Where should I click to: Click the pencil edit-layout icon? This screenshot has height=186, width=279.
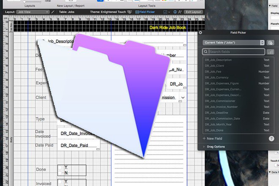(53, 12)
